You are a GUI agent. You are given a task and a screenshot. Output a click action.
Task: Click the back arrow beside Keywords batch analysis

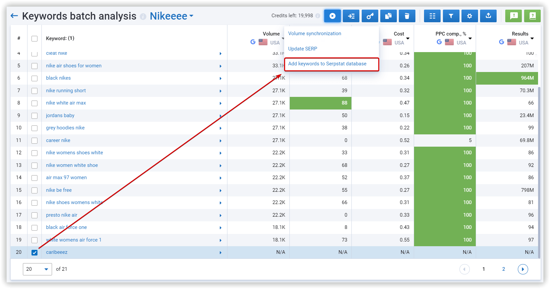tap(14, 16)
